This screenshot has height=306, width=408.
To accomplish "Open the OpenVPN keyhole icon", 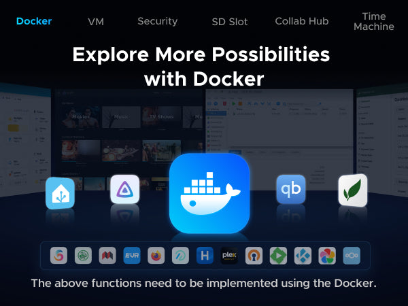I will click(254, 256).
